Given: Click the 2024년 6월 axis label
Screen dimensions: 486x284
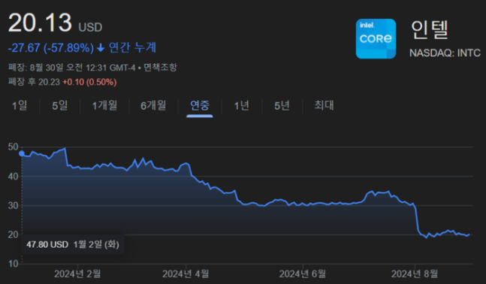Looking at the screenshot, I should click(303, 274).
